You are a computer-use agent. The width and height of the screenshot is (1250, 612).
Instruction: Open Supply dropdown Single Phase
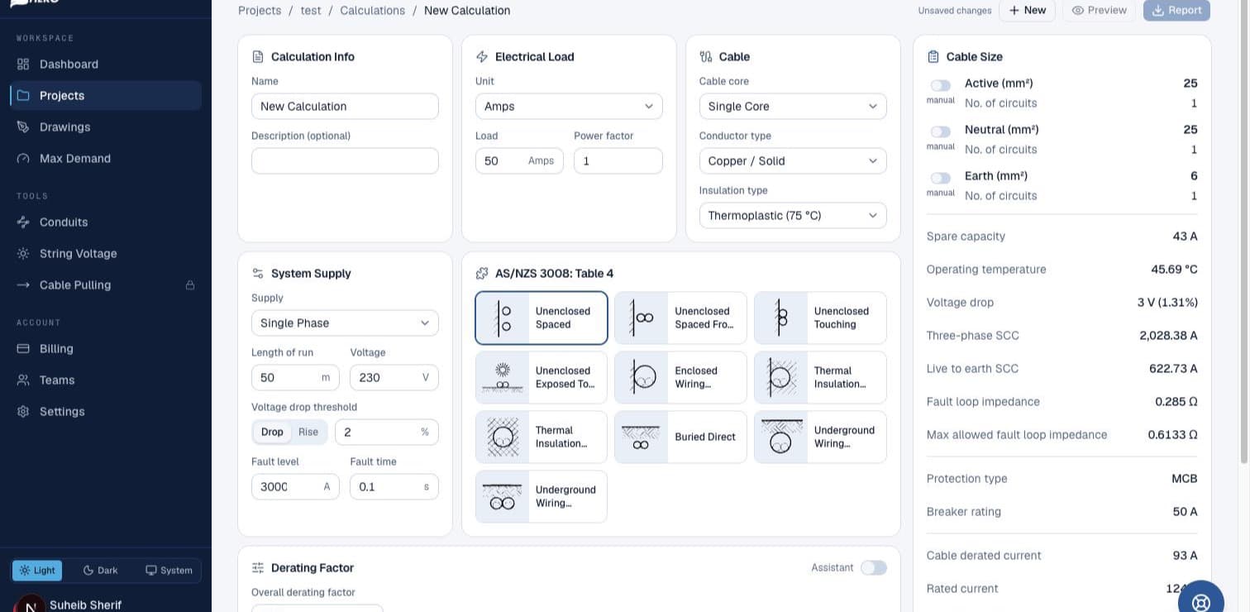(345, 323)
